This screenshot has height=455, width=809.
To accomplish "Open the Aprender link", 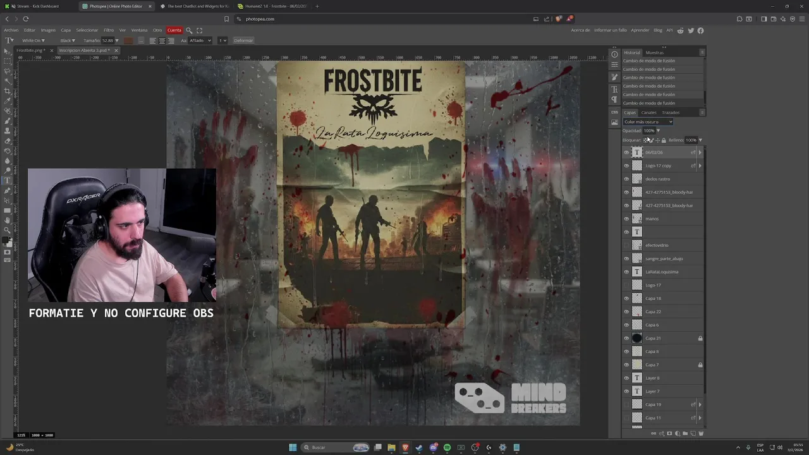I will tap(640, 30).
